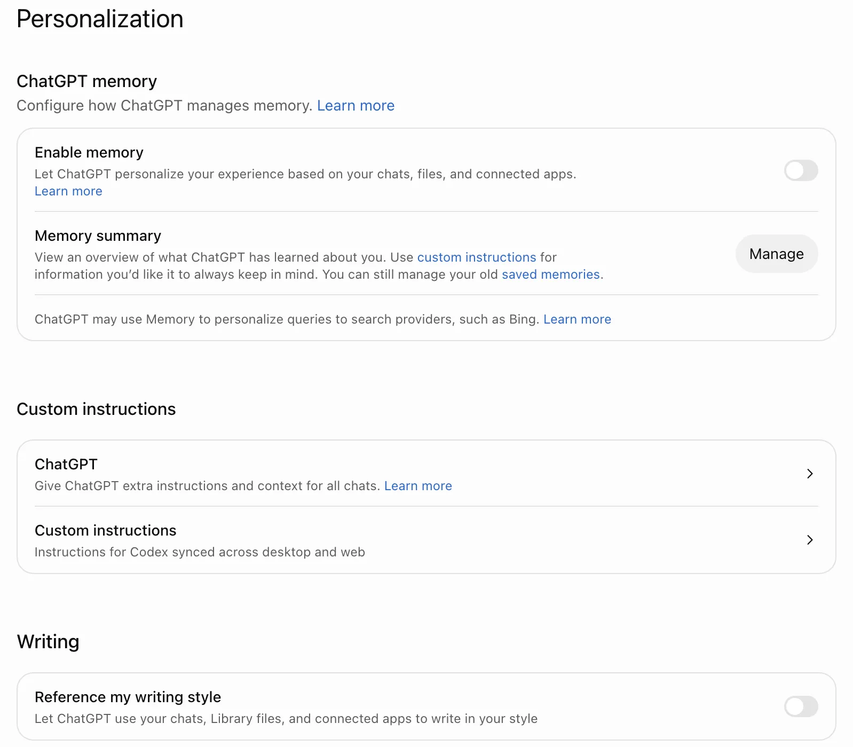Image resolution: width=853 pixels, height=747 pixels.
Task: Open the saved memories link
Action: [x=551, y=274]
